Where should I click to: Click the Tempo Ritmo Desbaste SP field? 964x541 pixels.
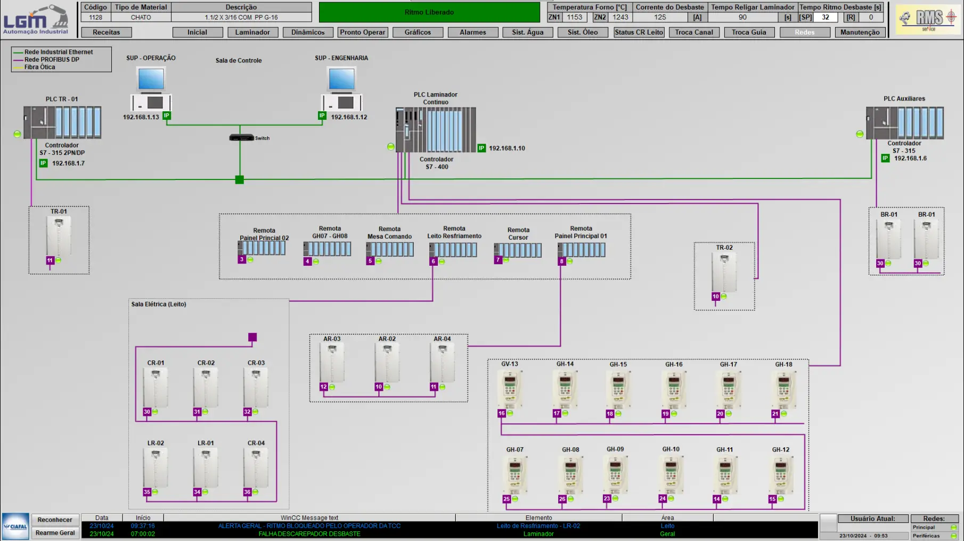tap(825, 18)
